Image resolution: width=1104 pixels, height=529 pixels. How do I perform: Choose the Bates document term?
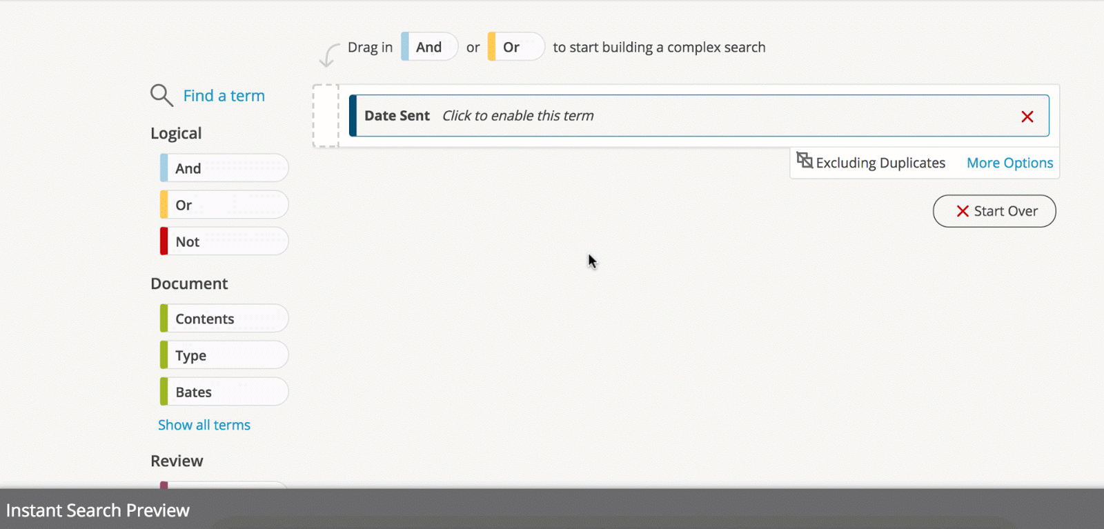tap(224, 391)
